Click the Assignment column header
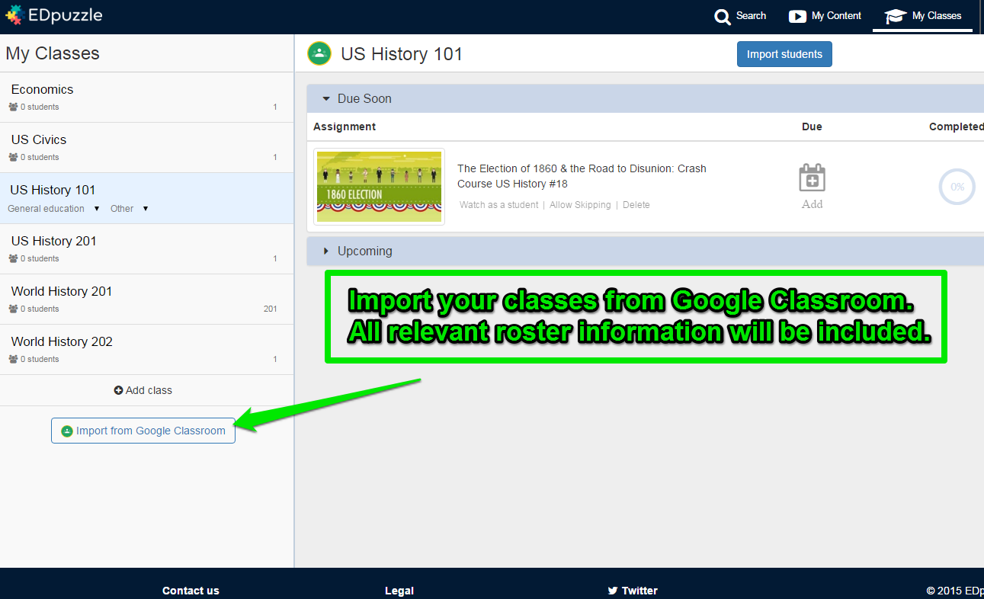 tap(345, 127)
